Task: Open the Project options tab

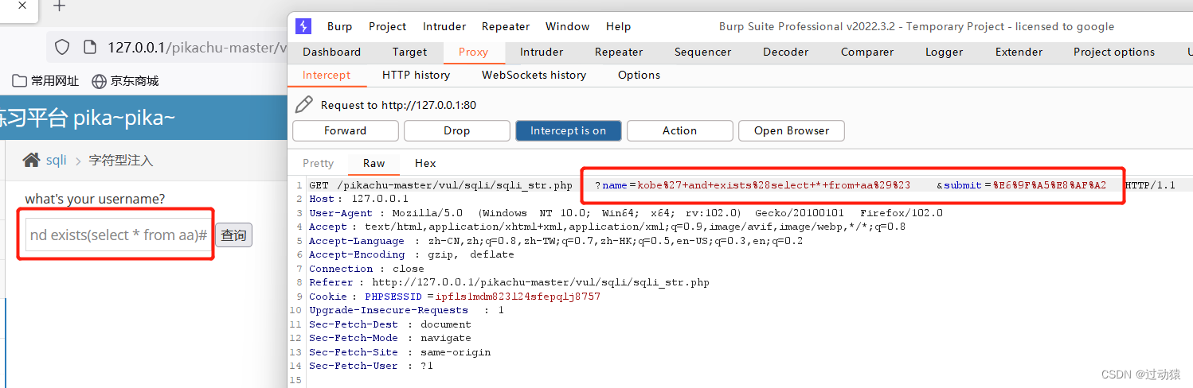Action: tap(1114, 52)
